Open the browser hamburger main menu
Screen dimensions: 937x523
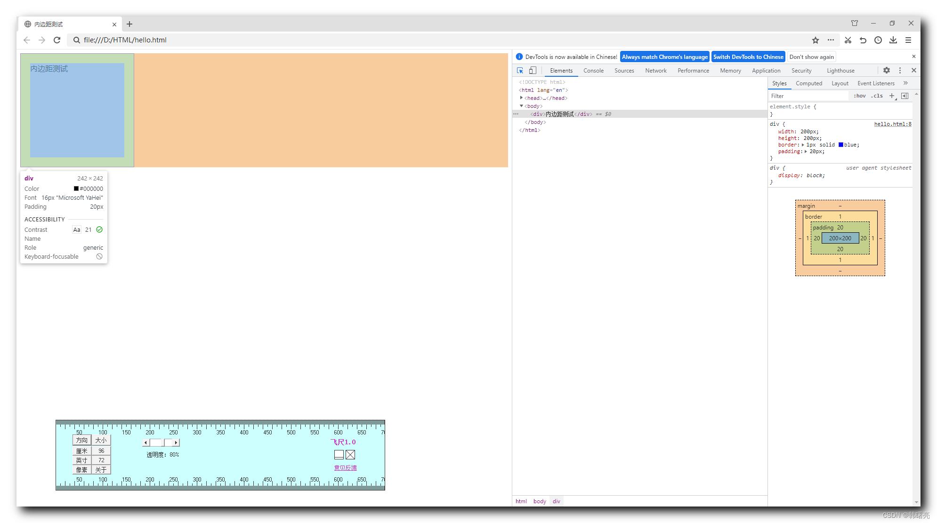(908, 40)
